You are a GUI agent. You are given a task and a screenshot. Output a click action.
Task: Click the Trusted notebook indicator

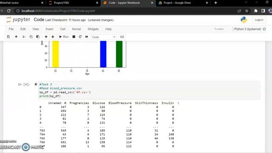(219, 29)
